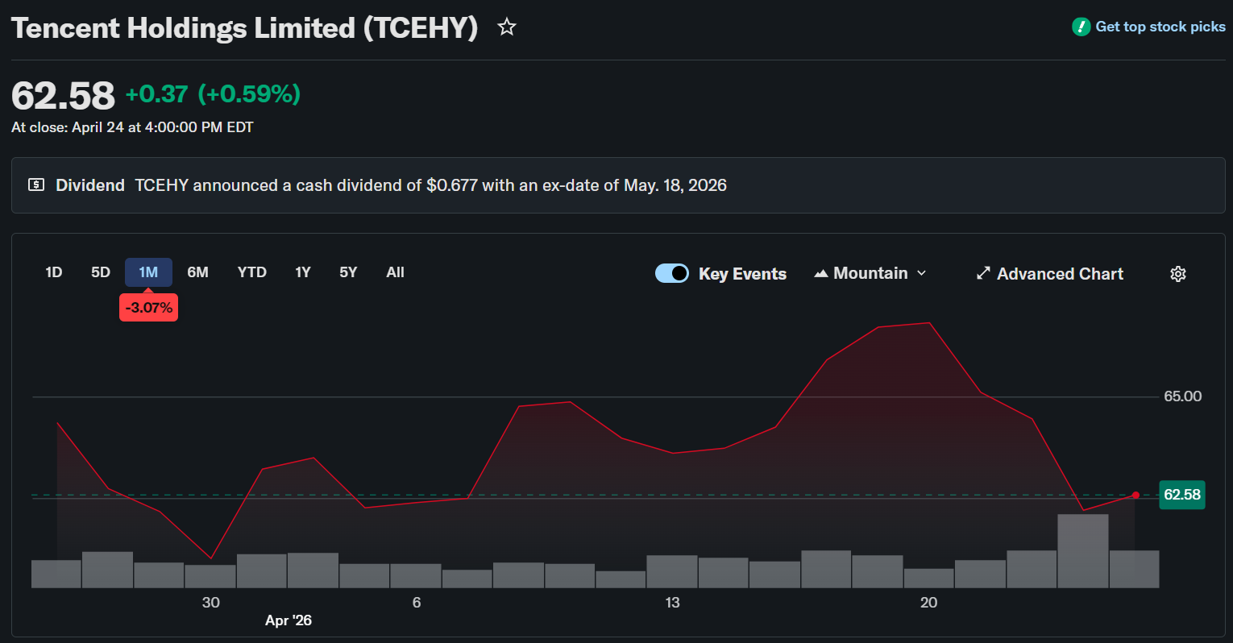Click the Mountain chart type icon
The width and height of the screenshot is (1233, 643).
pyautogui.click(x=821, y=274)
